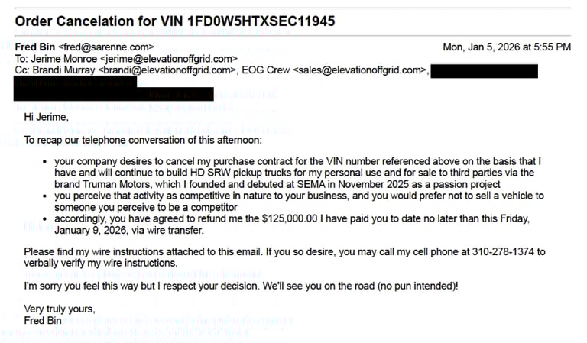
Task: Click the Mon, Jan 5, 2026 timestamp
Action: click(x=506, y=47)
